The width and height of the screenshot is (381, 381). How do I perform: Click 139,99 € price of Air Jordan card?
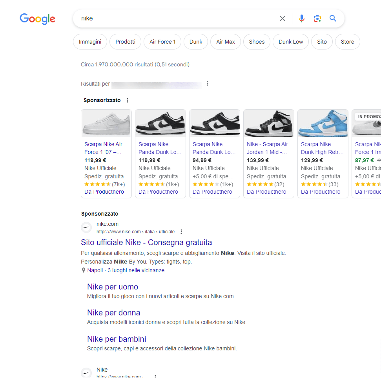point(257,160)
